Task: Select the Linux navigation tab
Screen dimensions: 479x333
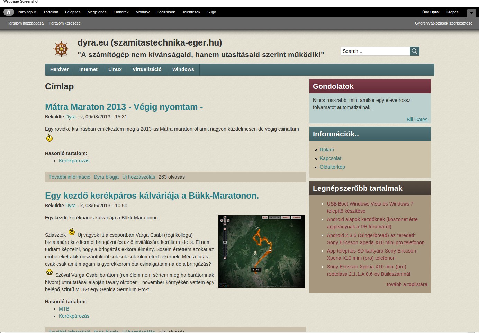Action: point(115,69)
